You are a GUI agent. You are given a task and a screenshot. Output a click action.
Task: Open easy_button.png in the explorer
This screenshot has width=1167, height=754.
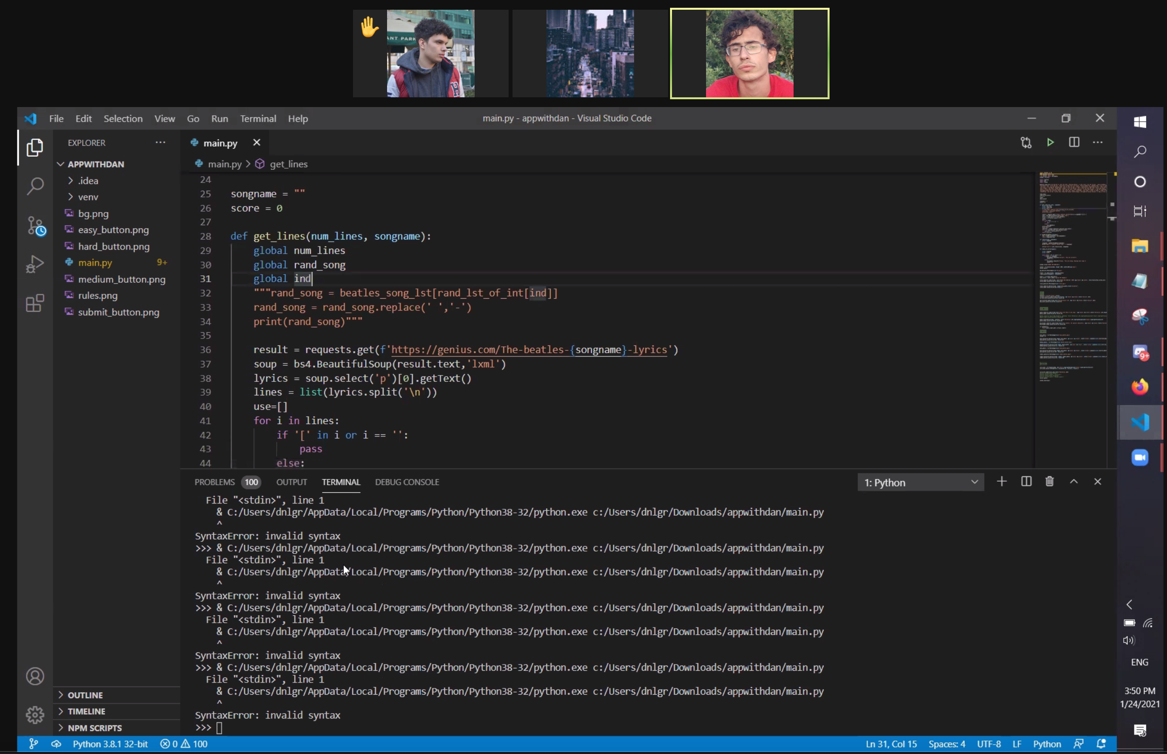coord(113,230)
